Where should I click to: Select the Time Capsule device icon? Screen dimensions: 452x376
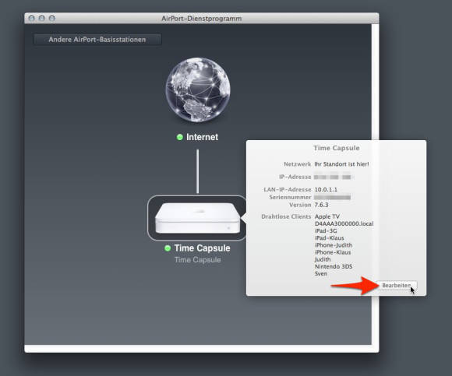pos(197,218)
